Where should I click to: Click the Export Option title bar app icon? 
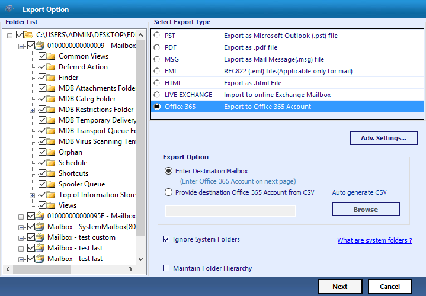coord(9,9)
